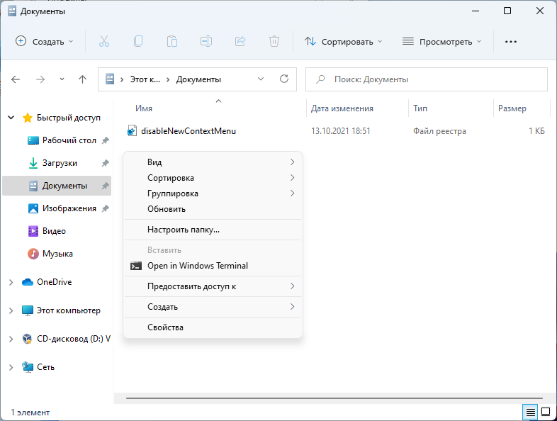557x421 pixels.
Task: Open the Создать toolbar menu
Action: (x=45, y=42)
